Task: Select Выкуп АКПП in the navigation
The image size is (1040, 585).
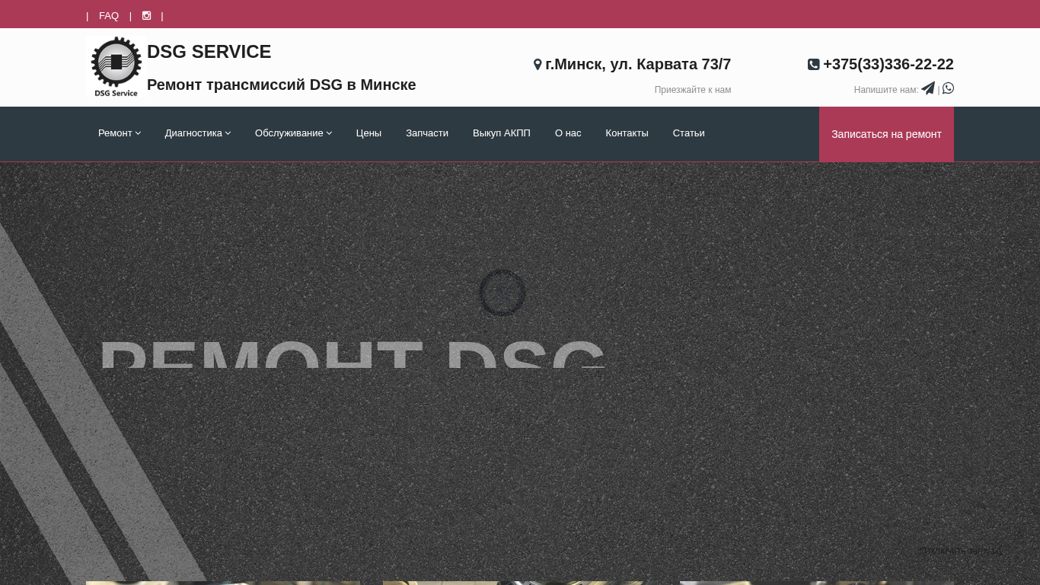Action: tap(502, 133)
